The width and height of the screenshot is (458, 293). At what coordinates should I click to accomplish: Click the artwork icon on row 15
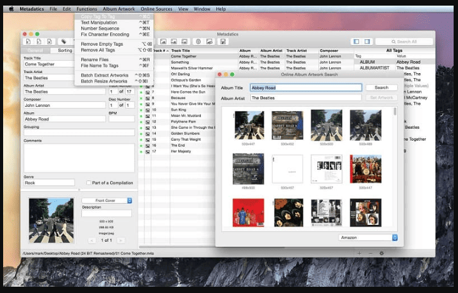pos(148,140)
